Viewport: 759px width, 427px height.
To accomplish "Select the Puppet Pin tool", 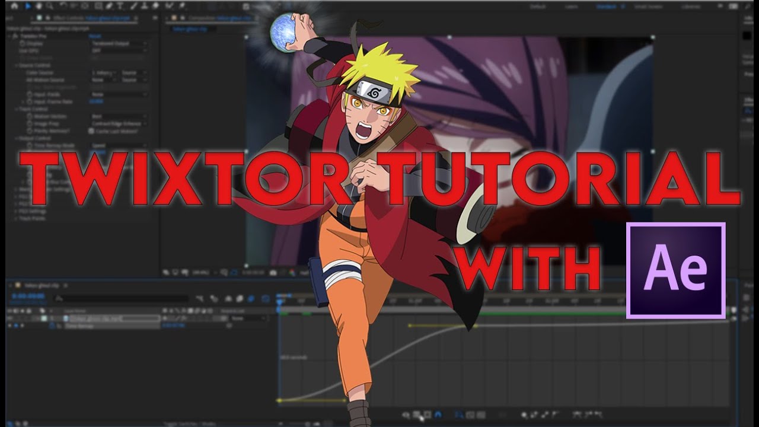I will pyautogui.click(x=181, y=6).
